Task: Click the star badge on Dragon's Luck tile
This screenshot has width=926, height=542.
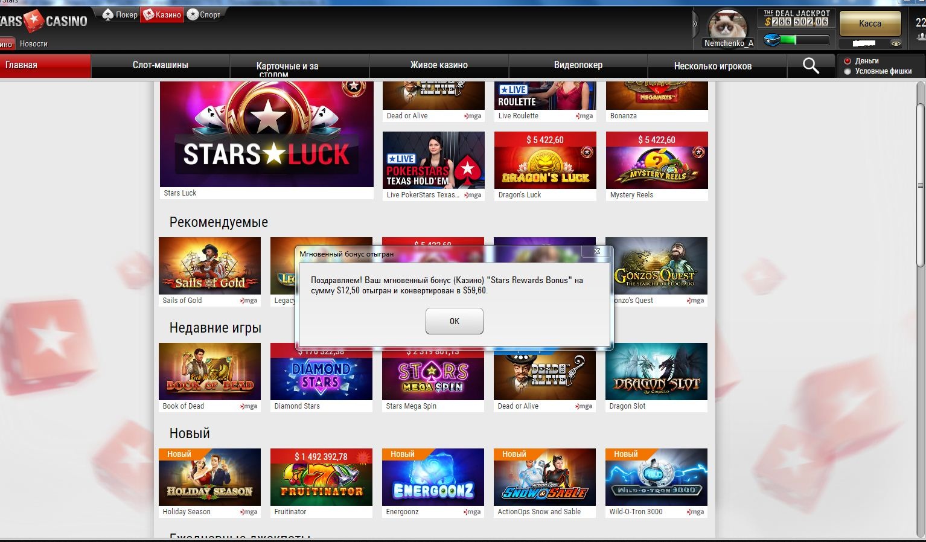Action: [x=587, y=153]
